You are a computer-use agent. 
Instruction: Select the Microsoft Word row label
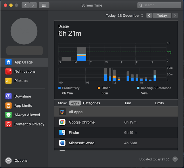click(82, 143)
